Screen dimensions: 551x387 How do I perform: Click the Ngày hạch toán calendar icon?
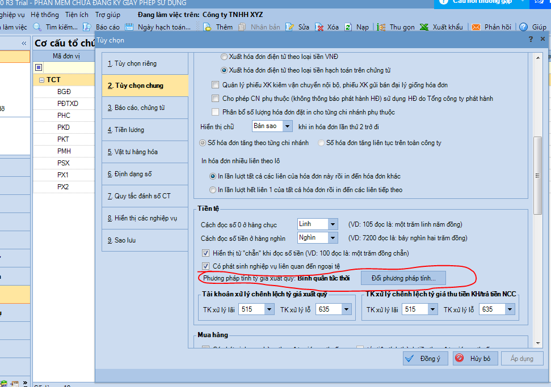tap(129, 27)
